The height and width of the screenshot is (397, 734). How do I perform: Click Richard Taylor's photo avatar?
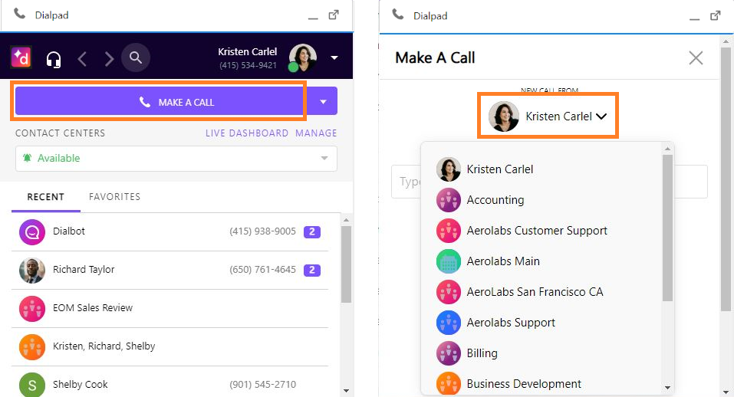coord(32,271)
